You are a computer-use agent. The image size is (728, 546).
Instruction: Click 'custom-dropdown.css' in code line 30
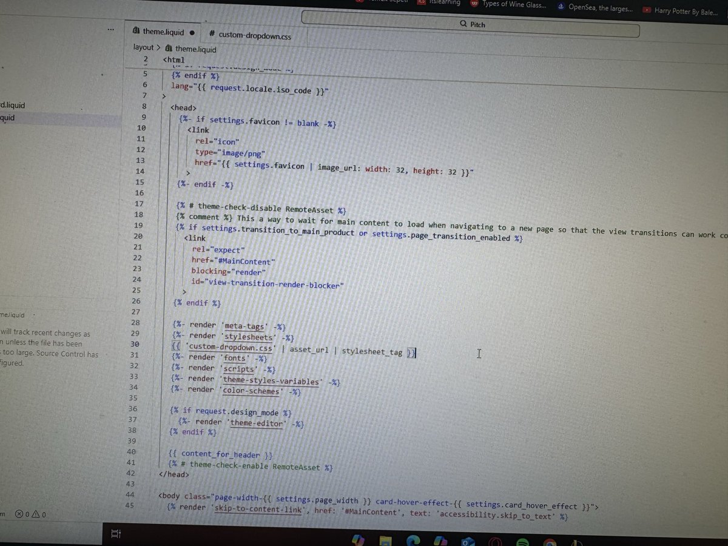click(231, 349)
